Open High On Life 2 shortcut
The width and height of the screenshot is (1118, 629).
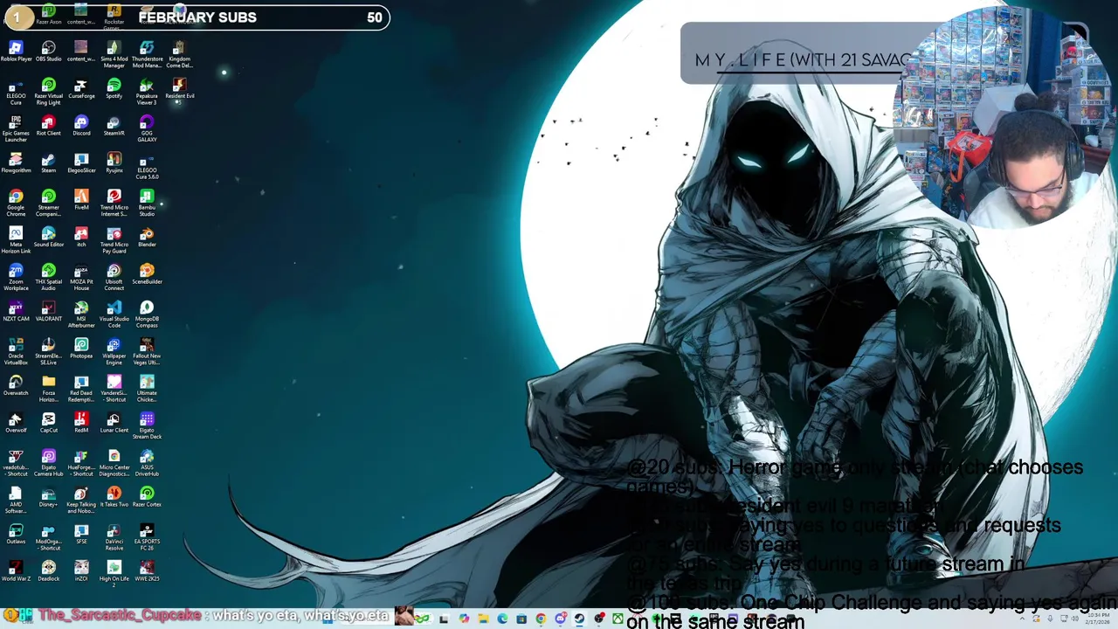pos(114,575)
